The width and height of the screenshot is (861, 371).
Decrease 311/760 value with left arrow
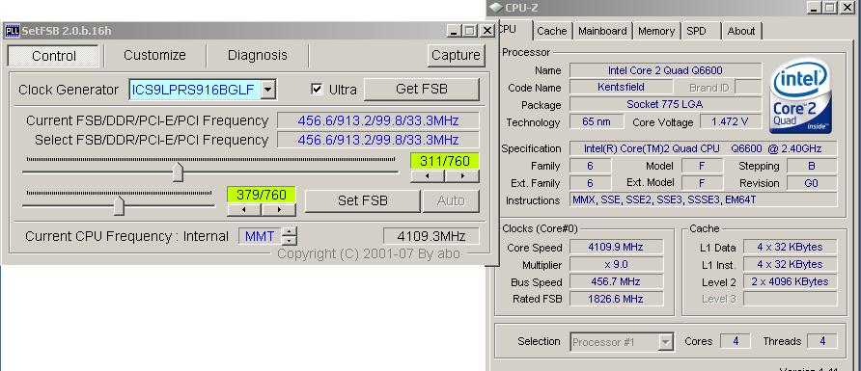click(x=428, y=176)
